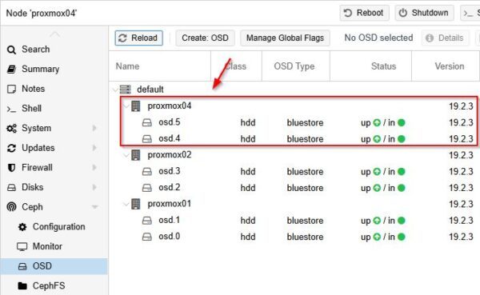Sort by the Version column header
The image size is (480, 295).
446,66
